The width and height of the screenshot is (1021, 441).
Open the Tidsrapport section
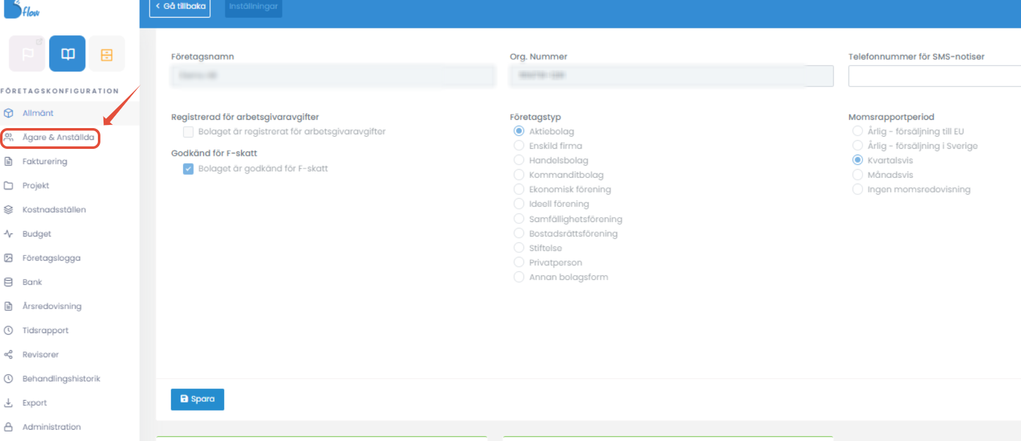(x=45, y=330)
